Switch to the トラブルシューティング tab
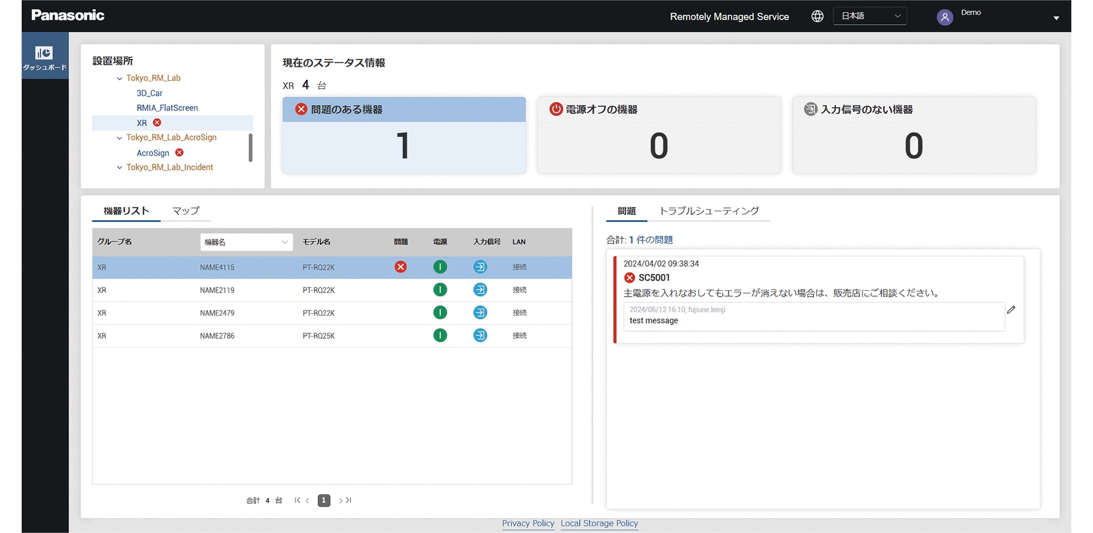Viewport: 1093px width, 533px height. [x=708, y=211]
